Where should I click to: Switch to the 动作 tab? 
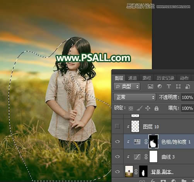point(184,78)
